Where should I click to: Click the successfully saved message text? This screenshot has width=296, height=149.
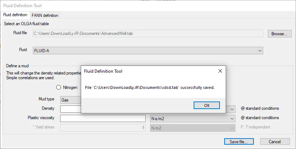point(150,87)
